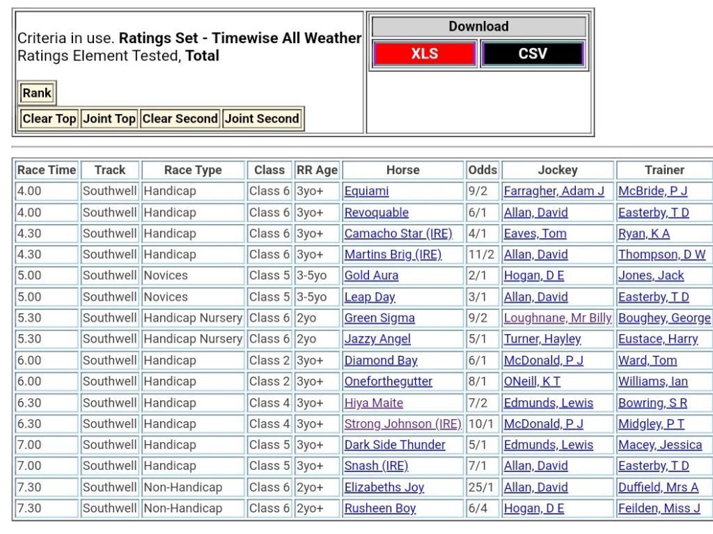This screenshot has width=713, height=534.
Task: View the Rusheen Boy horse page
Action: [x=379, y=508]
